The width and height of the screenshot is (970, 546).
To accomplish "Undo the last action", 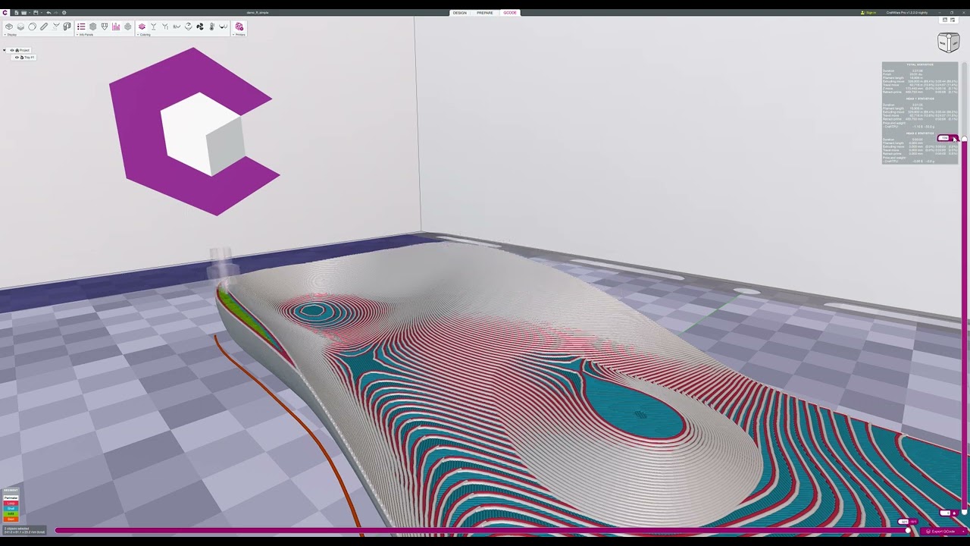I will click(48, 12).
